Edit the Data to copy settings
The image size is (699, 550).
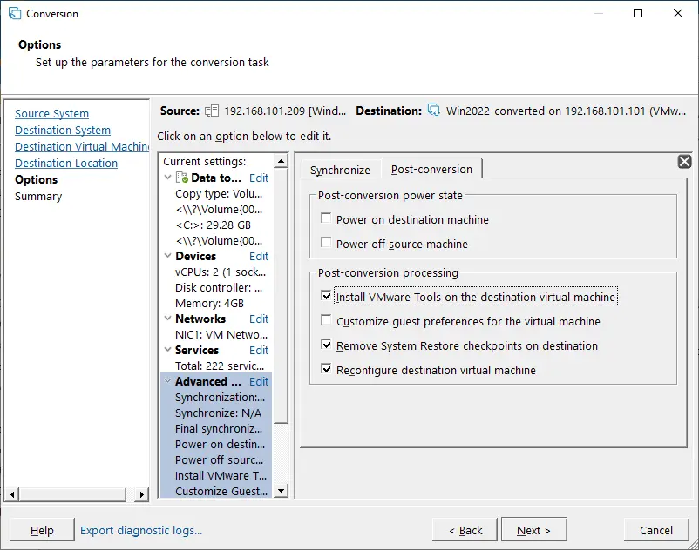point(259,178)
